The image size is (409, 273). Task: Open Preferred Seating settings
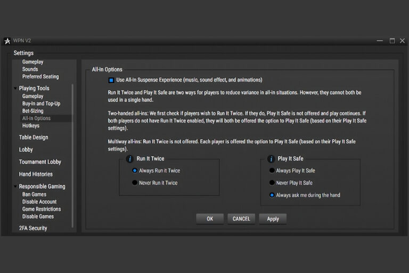coord(40,77)
